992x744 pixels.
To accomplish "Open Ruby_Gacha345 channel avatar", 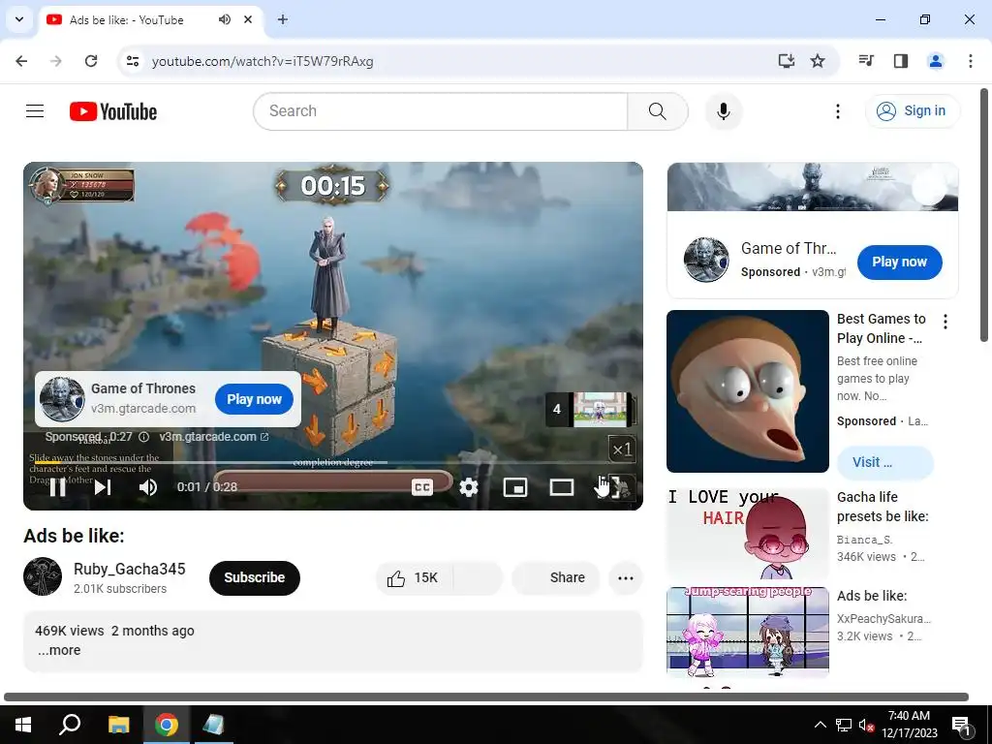I will click(x=43, y=576).
